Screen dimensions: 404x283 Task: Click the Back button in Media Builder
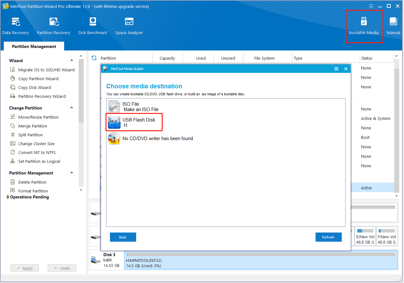[x=123, y=237]
